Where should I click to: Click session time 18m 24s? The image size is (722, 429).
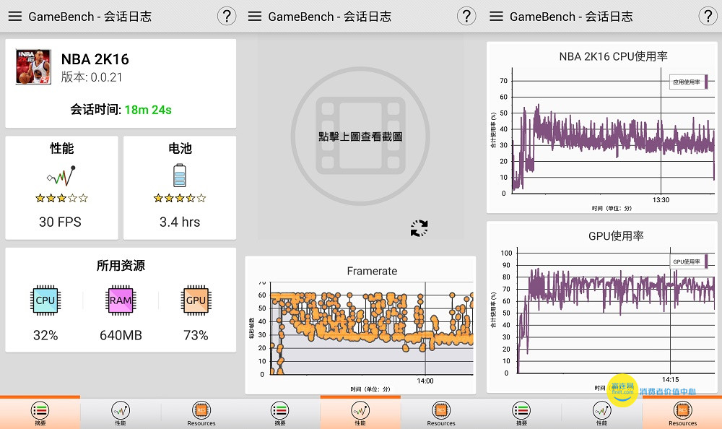148,110
